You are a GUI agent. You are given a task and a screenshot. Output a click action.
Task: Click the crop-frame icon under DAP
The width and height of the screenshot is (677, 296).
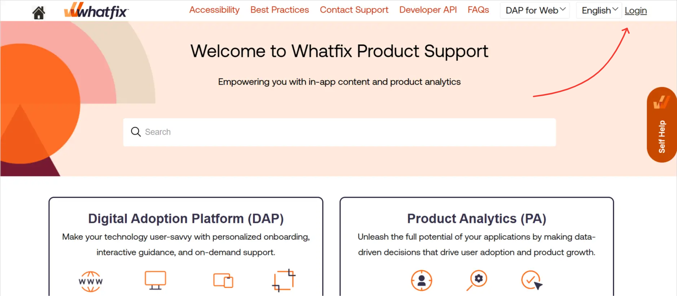pos(284,280)
